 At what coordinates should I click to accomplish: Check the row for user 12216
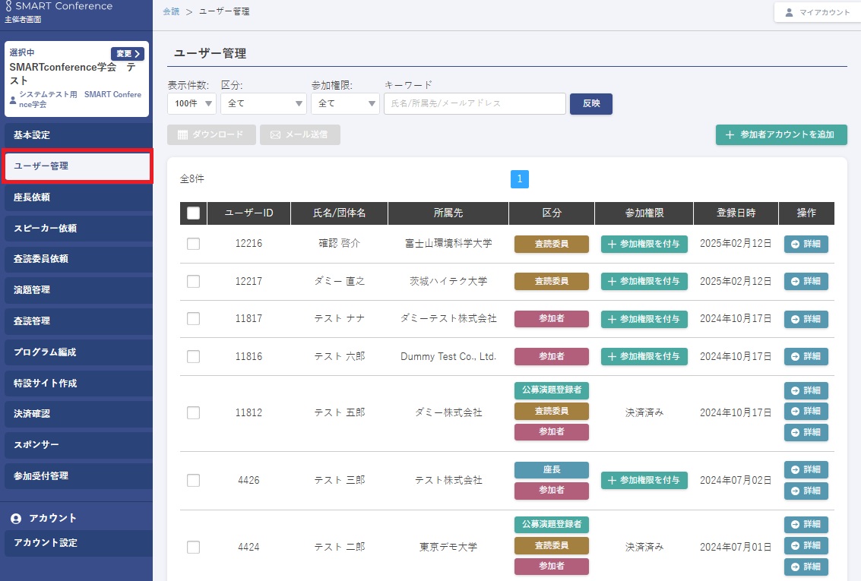[x=193, y=244]
